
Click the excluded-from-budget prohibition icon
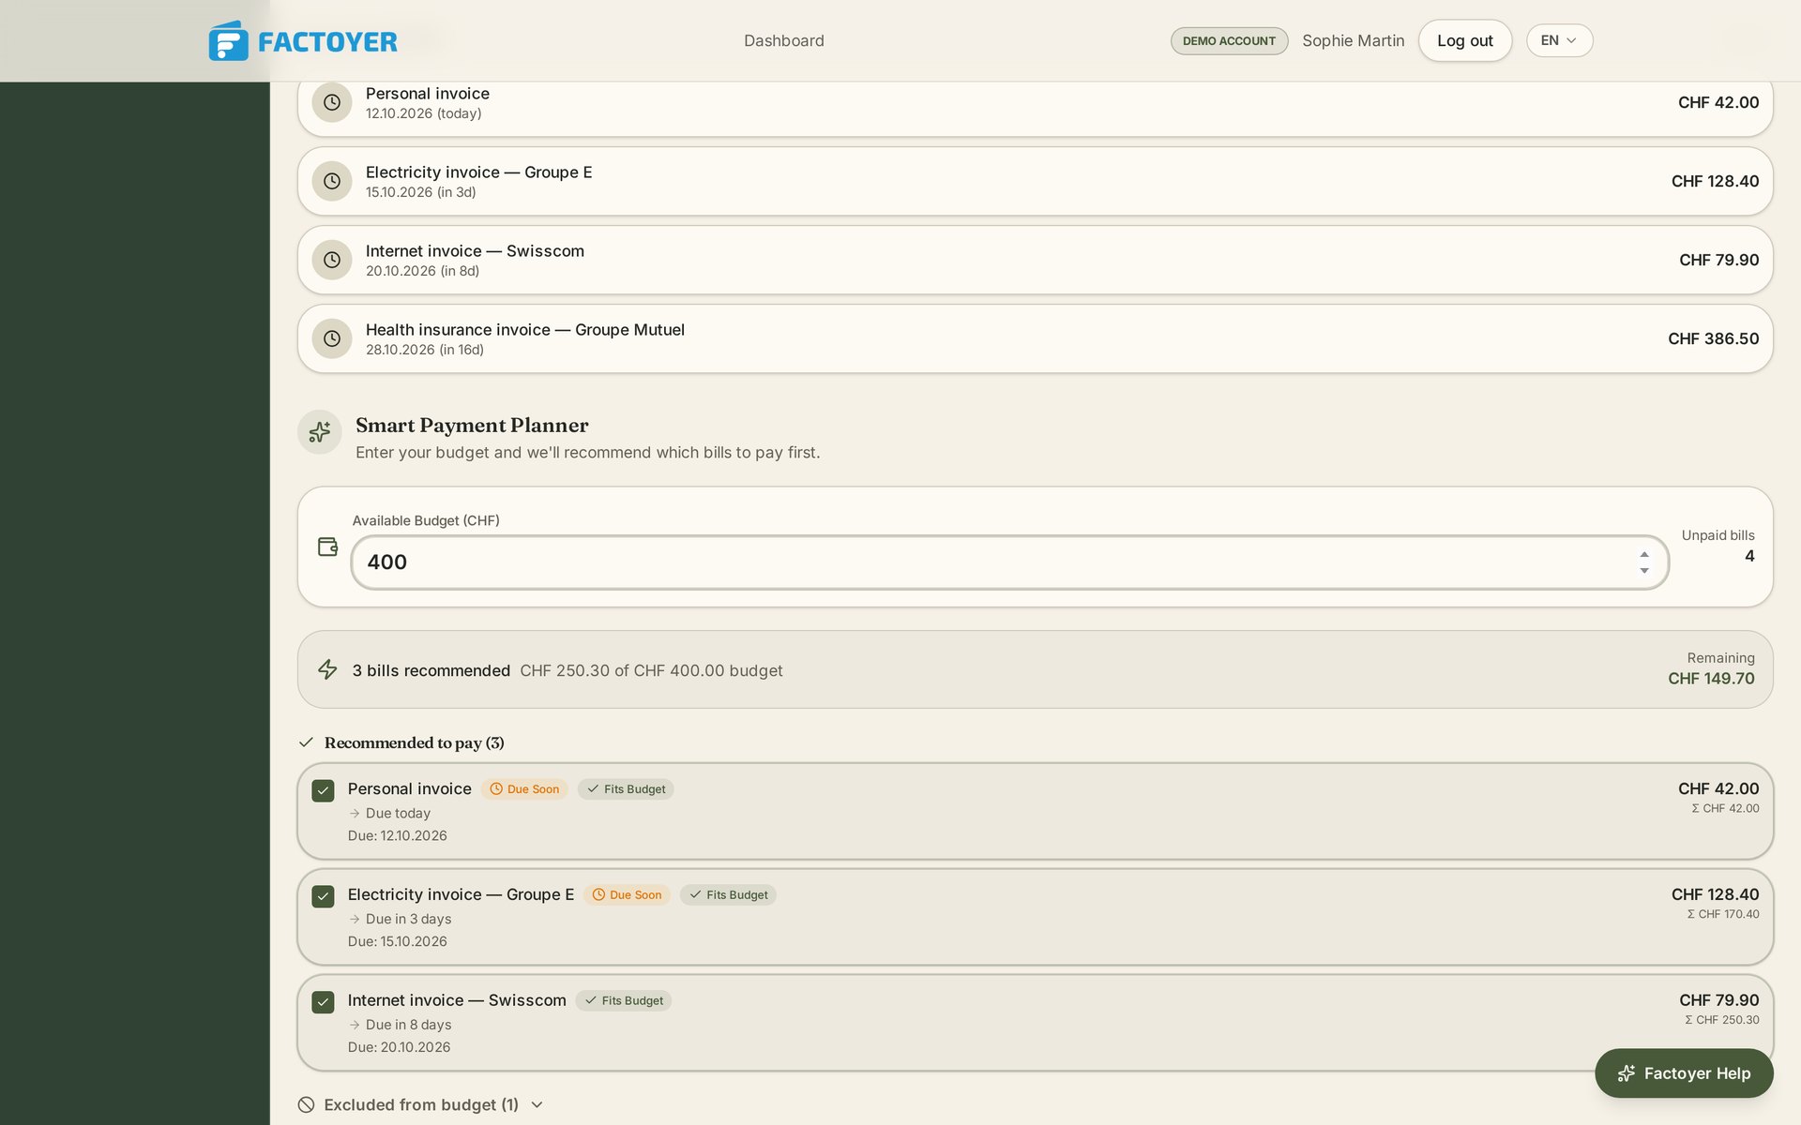[306, 1104]
